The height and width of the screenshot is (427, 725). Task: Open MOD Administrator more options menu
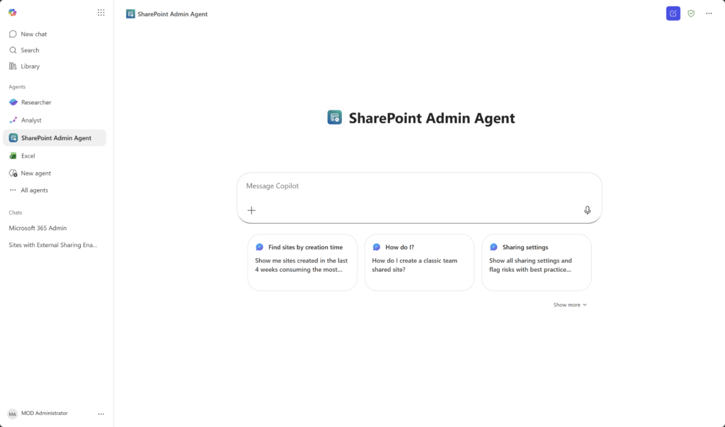(x=101, y=414)
